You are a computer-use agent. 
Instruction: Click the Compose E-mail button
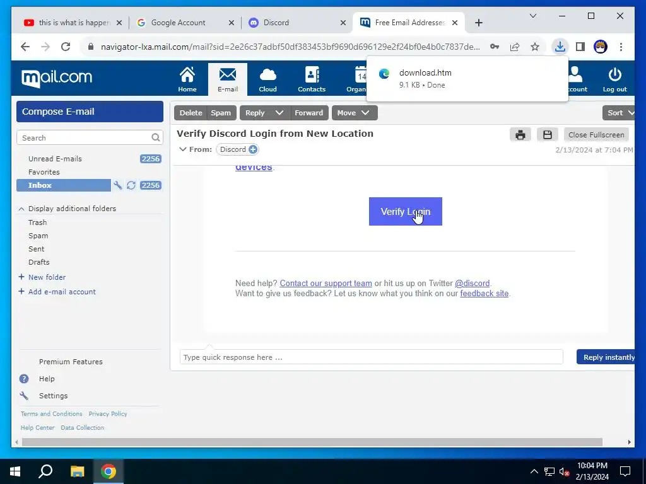90,112
